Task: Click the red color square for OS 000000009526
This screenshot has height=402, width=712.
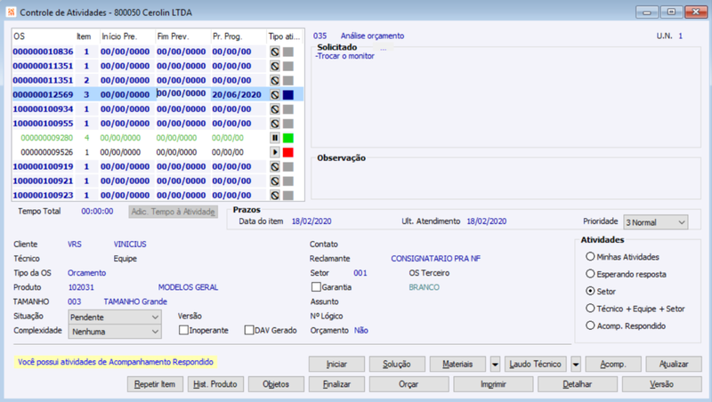Action: click(x=287, y=152)
